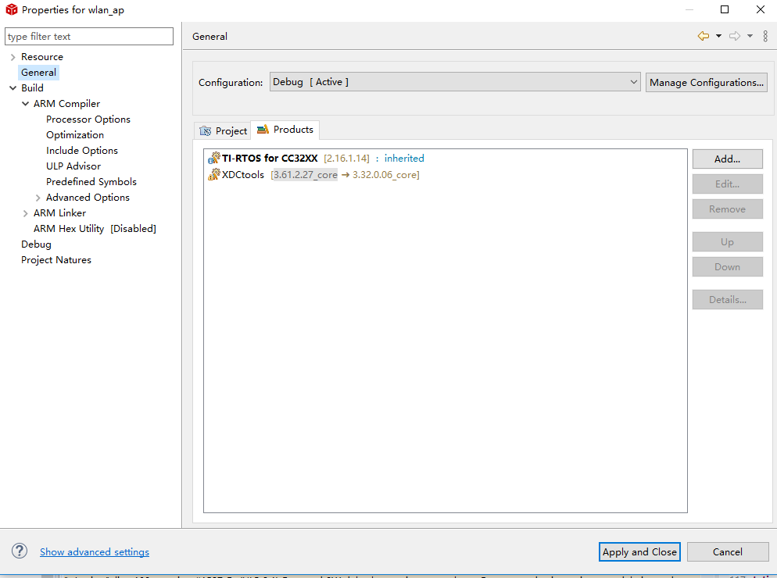Click the XDCtools product icon
This screenshot has width=777, height=578.
coord(213,174)
